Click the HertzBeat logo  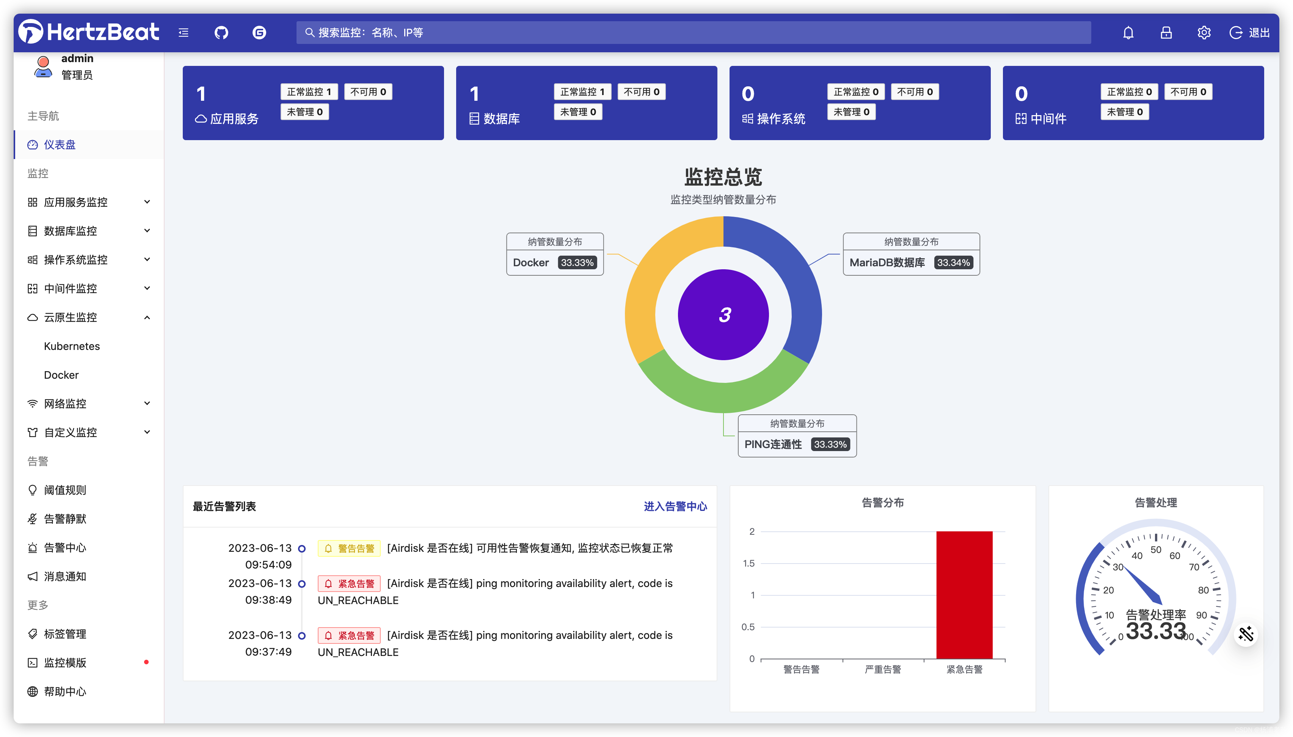point(89,32)
